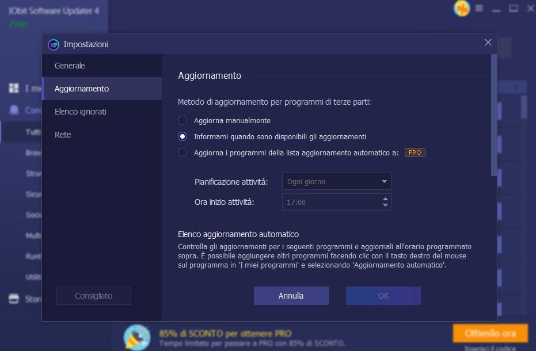
Task: Click the megaphone discount icon in bottom banner
Action: coord(137,336)
